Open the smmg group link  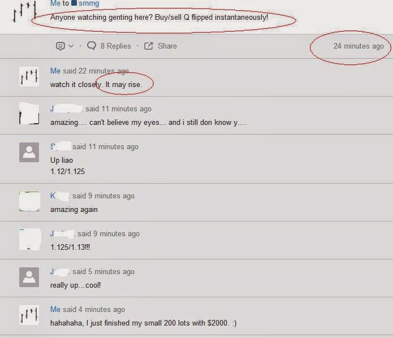(x=89, y=3)
